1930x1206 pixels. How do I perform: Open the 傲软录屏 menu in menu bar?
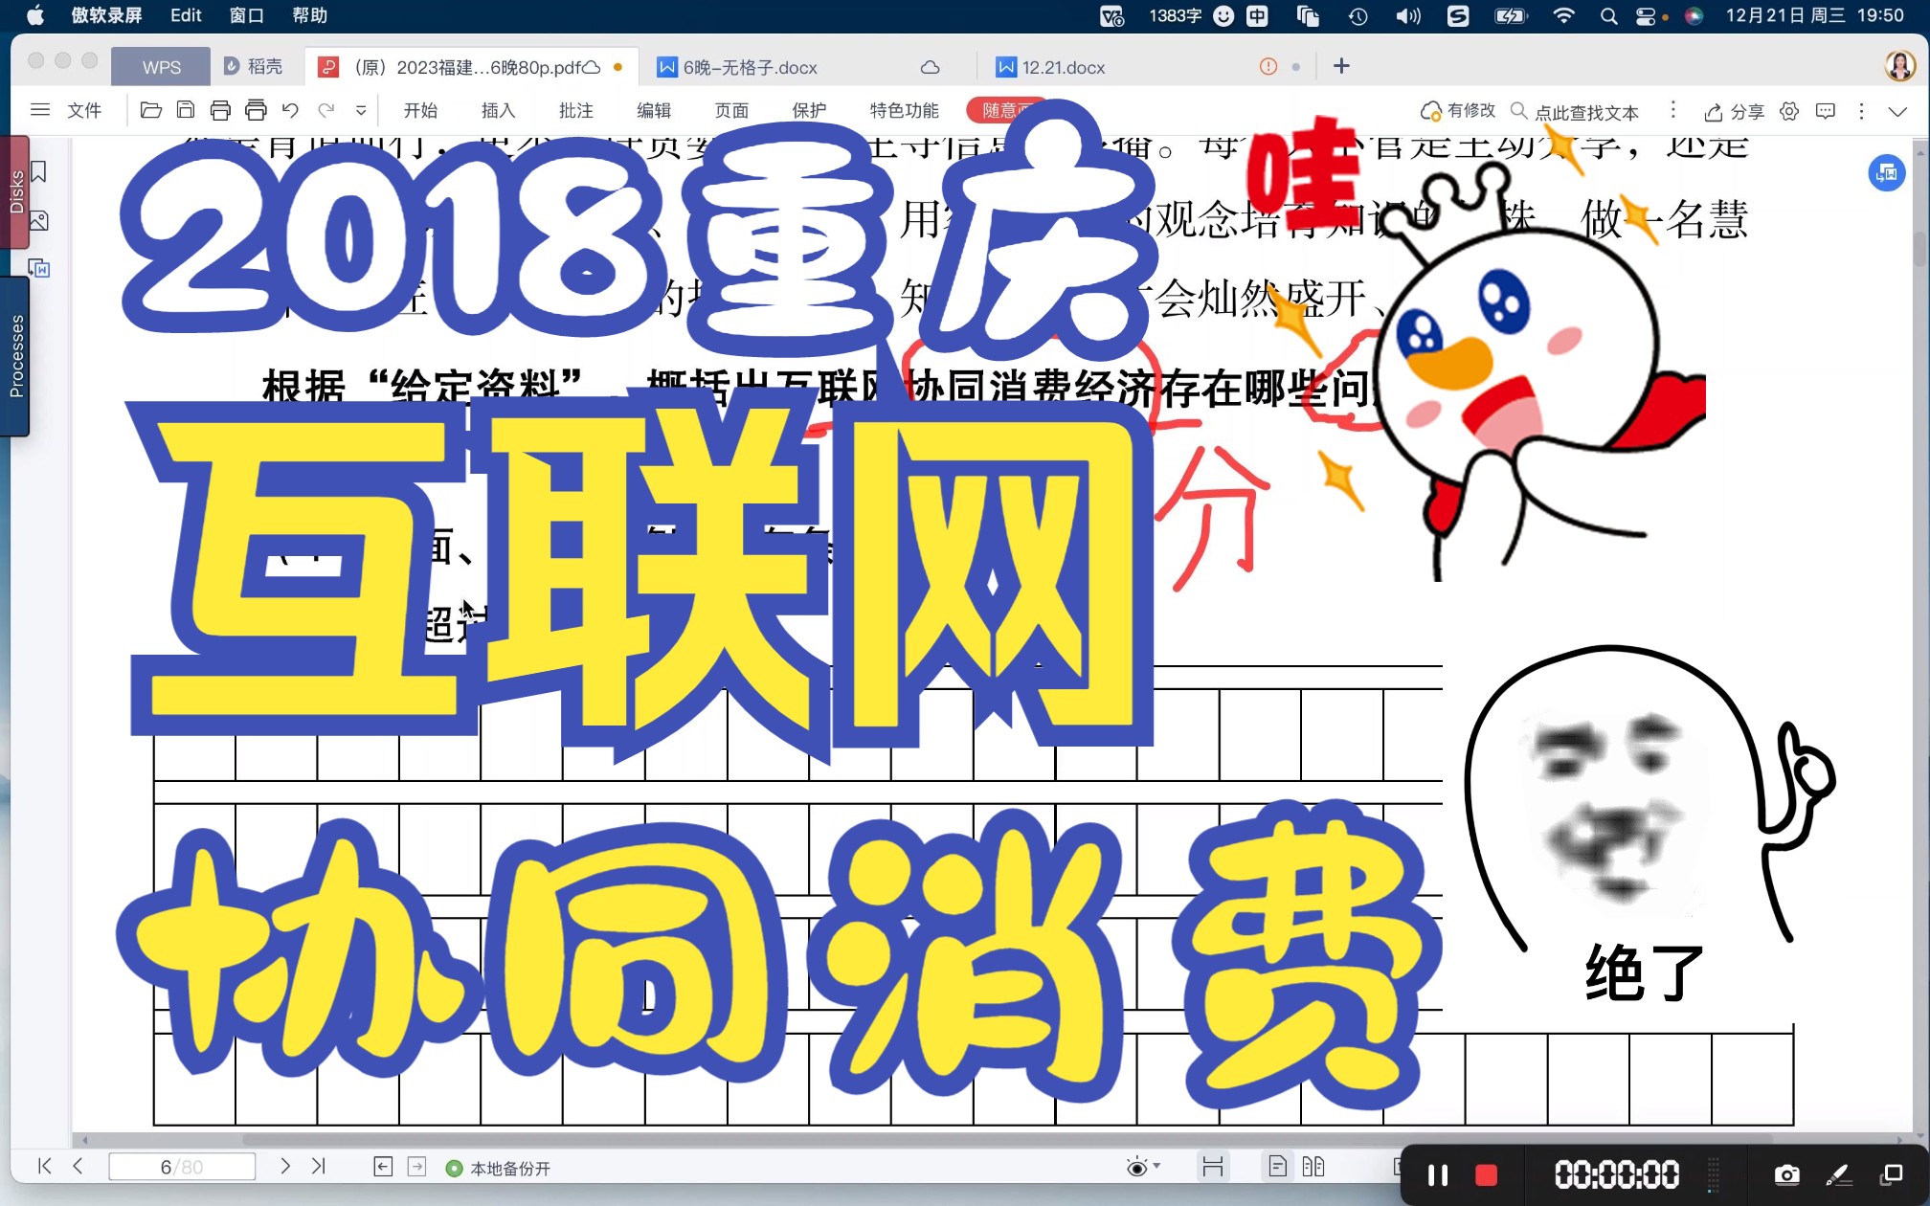[x=106, y=15]
